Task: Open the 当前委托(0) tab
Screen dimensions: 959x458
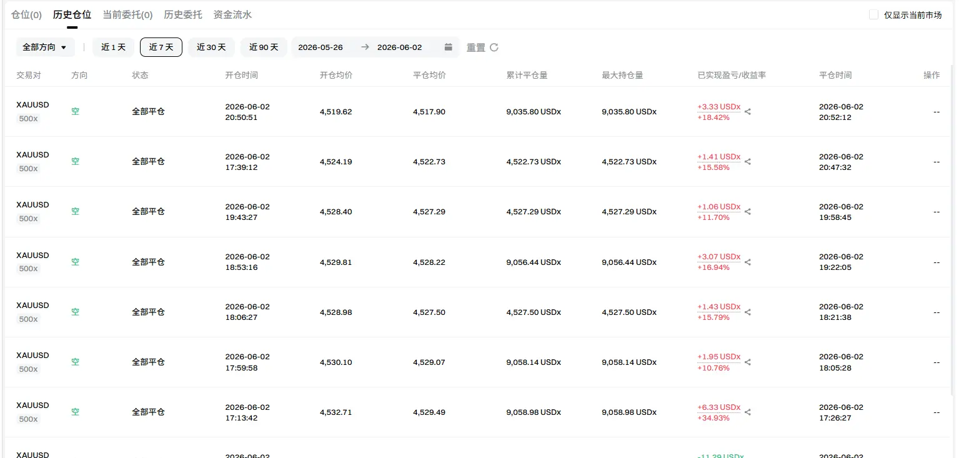Action: coord(127,14)
